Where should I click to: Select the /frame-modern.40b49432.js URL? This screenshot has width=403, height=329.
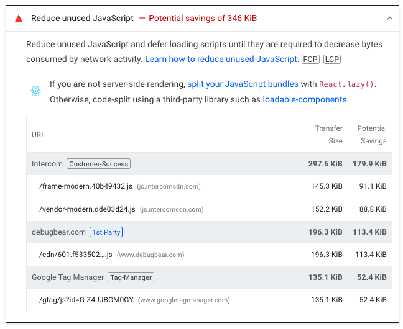86,186
